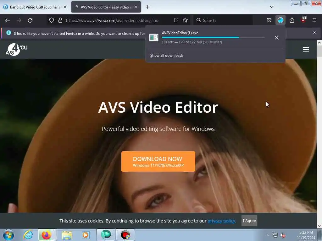The width and height of the screenshot is (322, 241).
Task: Open Firefox application menu
Action: tap(314, 20)
